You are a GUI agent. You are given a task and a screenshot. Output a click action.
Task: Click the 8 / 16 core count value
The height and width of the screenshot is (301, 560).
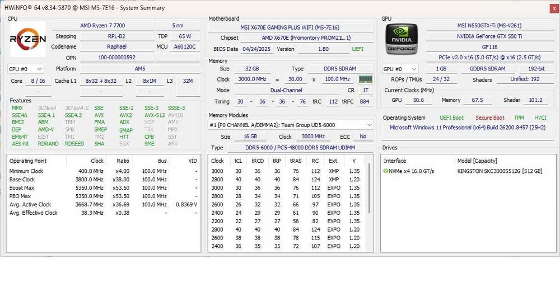pos(38,81)
